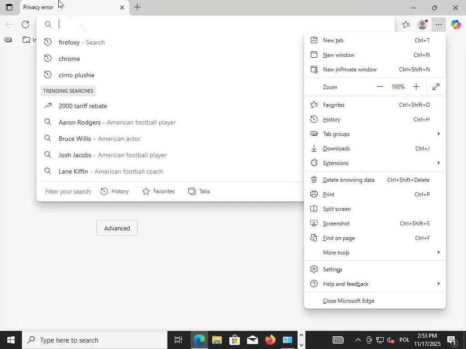Click the taskbar clock and date
Image resolution: width=466 pixels, height=349 pixels.
pos(427,340)
